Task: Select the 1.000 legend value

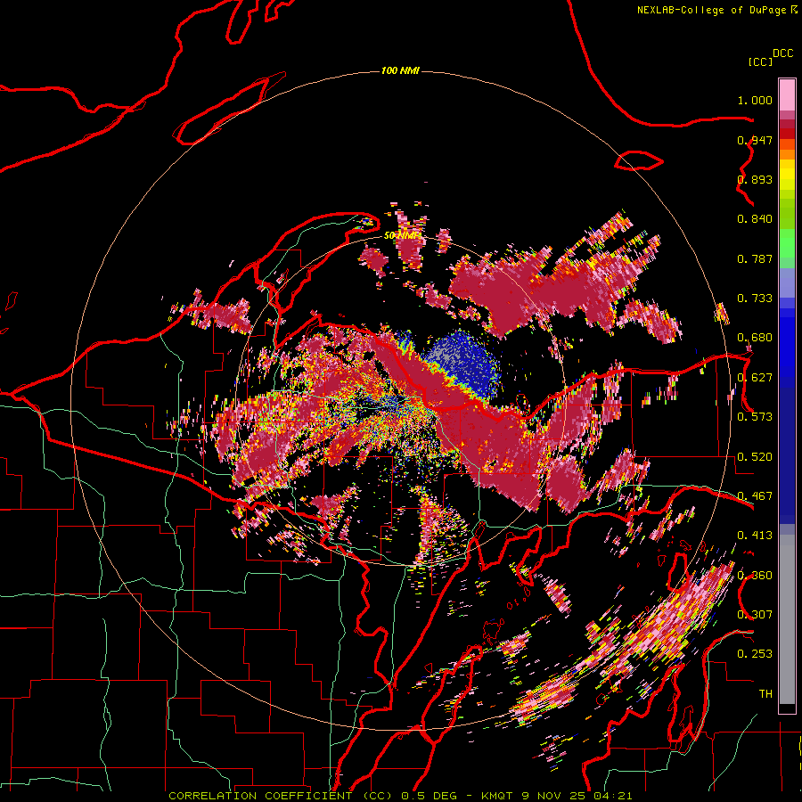Action: point(755,100)
